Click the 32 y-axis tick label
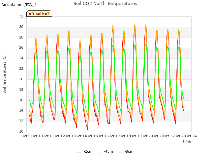Viewport: 211px width, 158px height. click(x=21, y=16)
